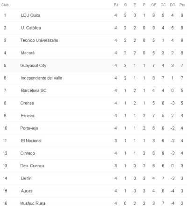Click El Nacional in the standings
This screenshot has height=209, width=187.
point(31,141)
